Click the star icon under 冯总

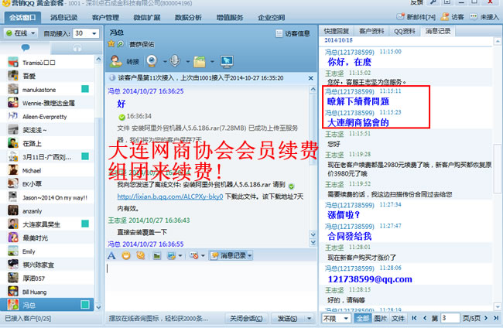[111, 43]
